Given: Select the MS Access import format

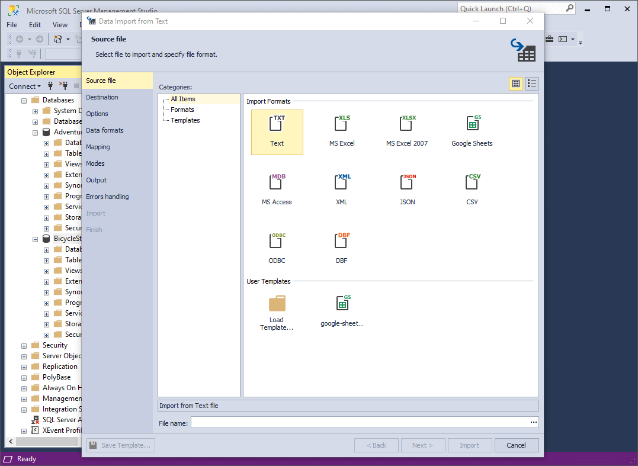Looking at the screenshot, I should pos(277,187).
